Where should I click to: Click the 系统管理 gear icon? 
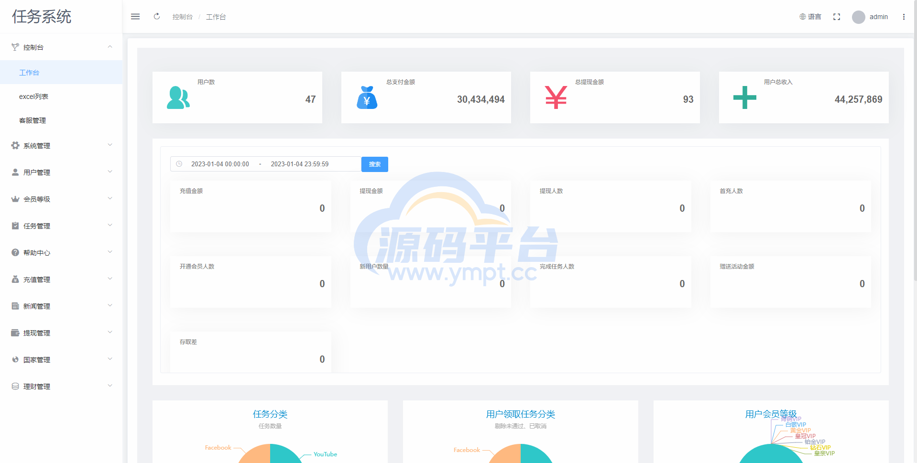pyautogui.click(x=15, y=145)
